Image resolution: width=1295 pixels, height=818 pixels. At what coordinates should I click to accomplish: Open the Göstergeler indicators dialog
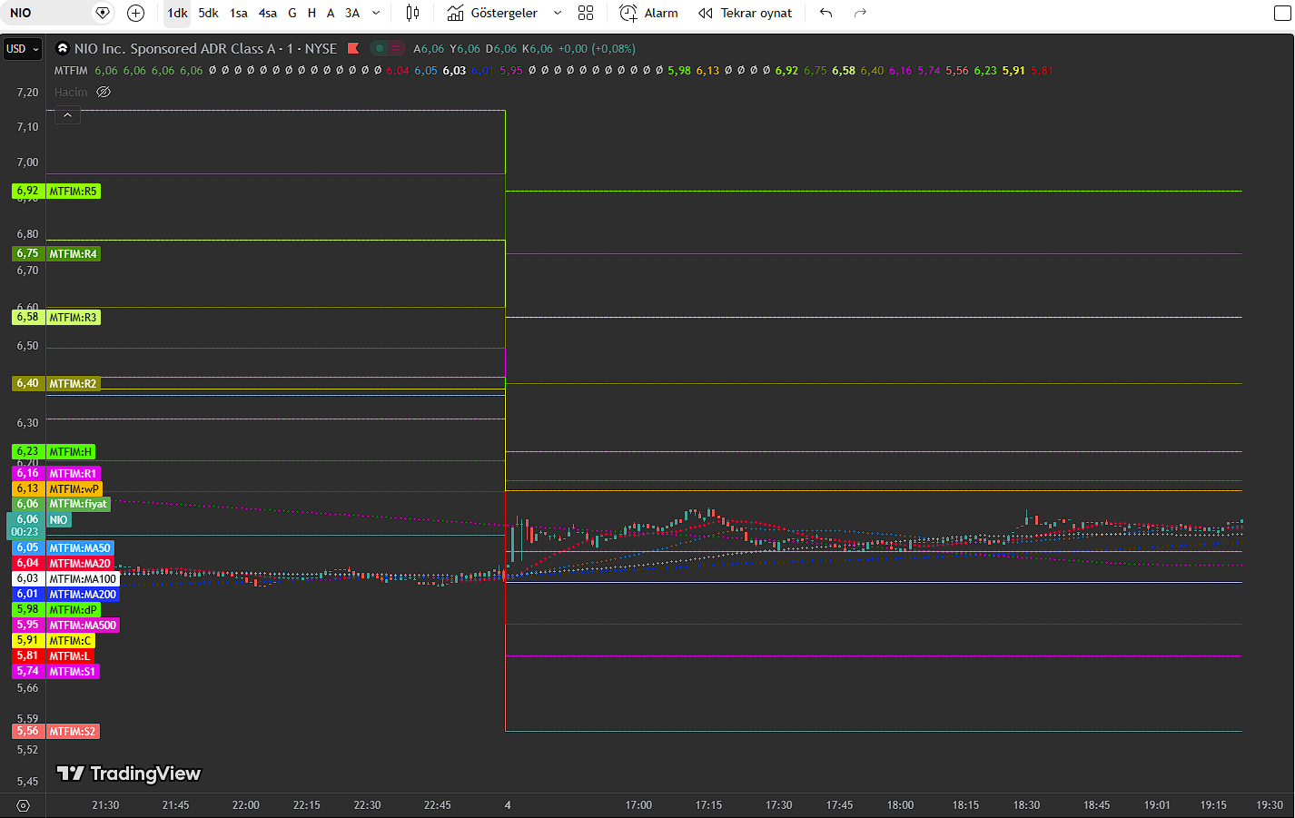(493, 13)
